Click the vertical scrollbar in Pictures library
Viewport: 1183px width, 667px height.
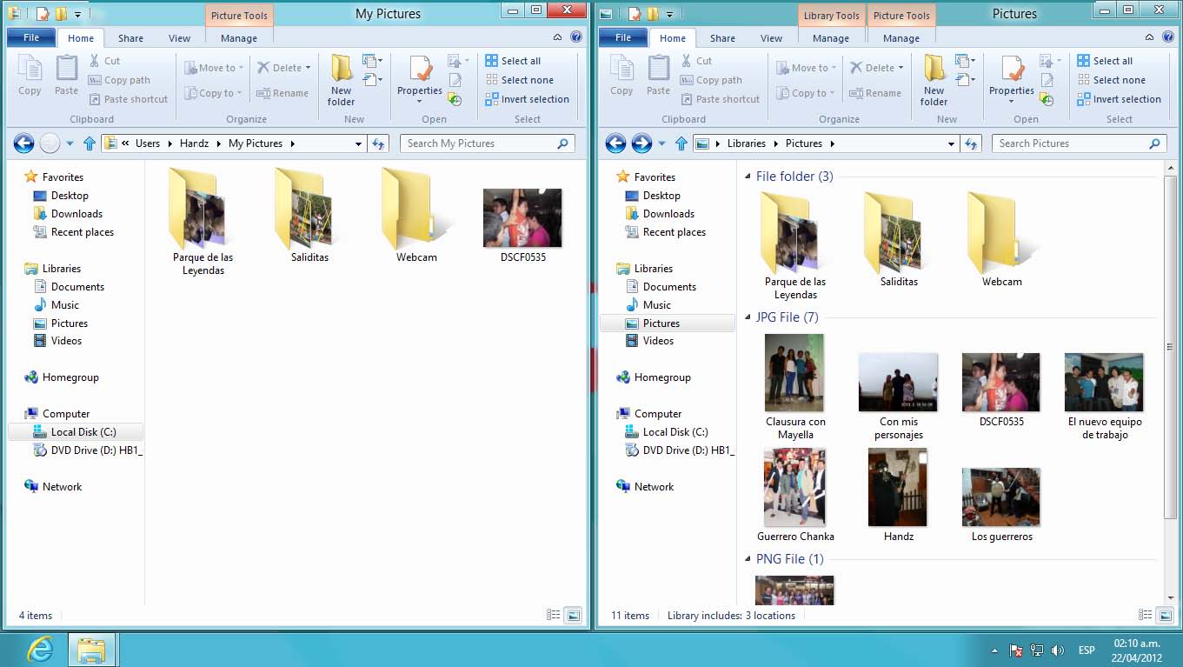(x=1171, y=348)
